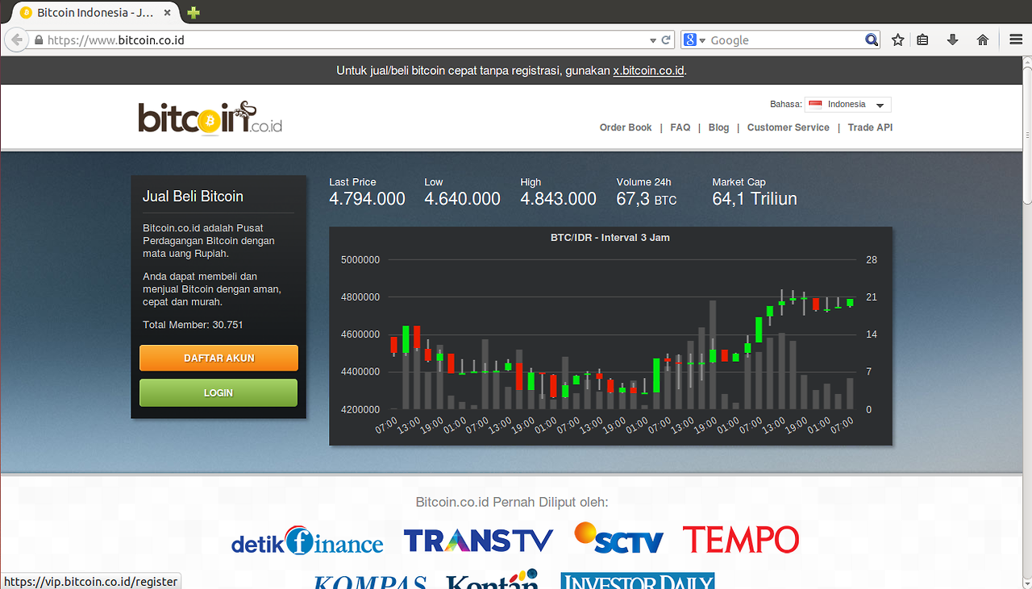The height and width of the screenshot is (589, 1032).
Task: Show bookmarks list icon in the toolbar
Action: coord(923,40)
